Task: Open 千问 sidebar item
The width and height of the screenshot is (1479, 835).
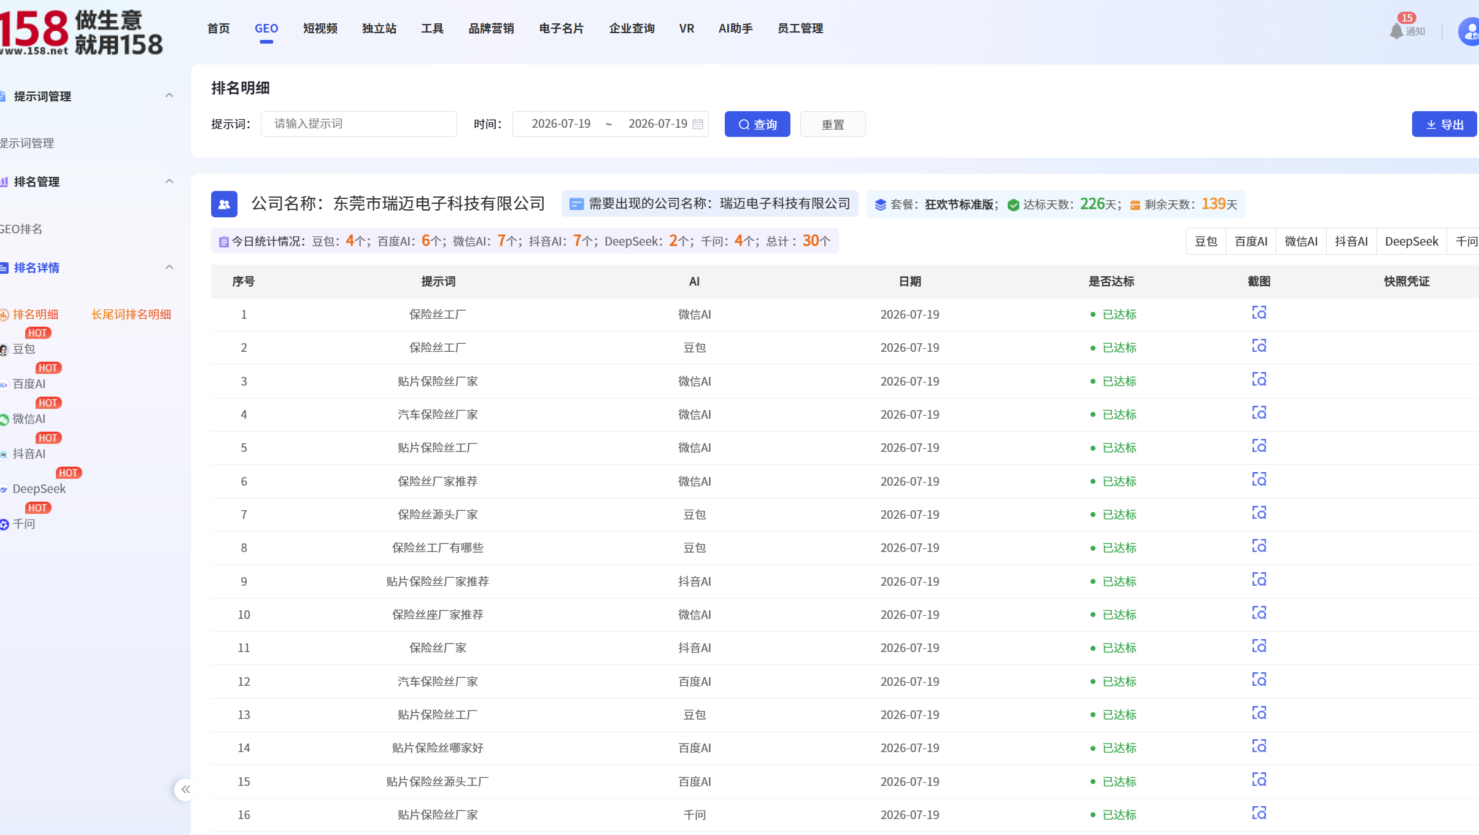Action: tap(24, 524)
